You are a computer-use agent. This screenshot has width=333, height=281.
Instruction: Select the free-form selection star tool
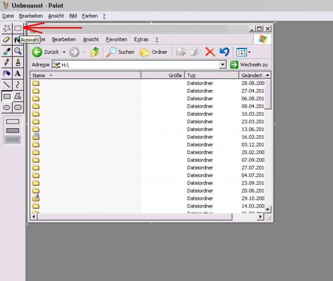coord(7,28)
